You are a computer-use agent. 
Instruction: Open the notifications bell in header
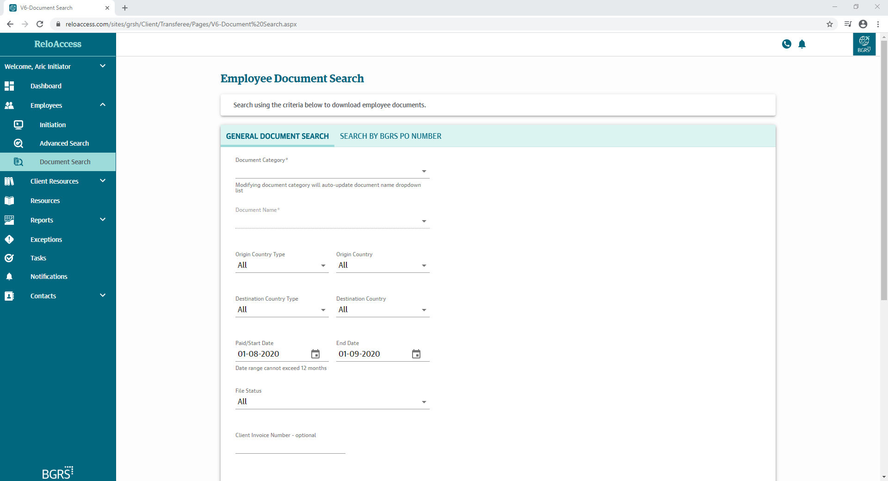click(x=802, y=44)
